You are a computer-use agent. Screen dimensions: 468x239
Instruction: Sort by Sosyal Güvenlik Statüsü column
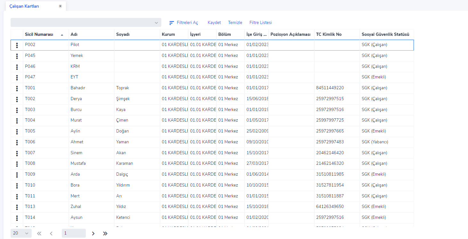pos(385,35)
